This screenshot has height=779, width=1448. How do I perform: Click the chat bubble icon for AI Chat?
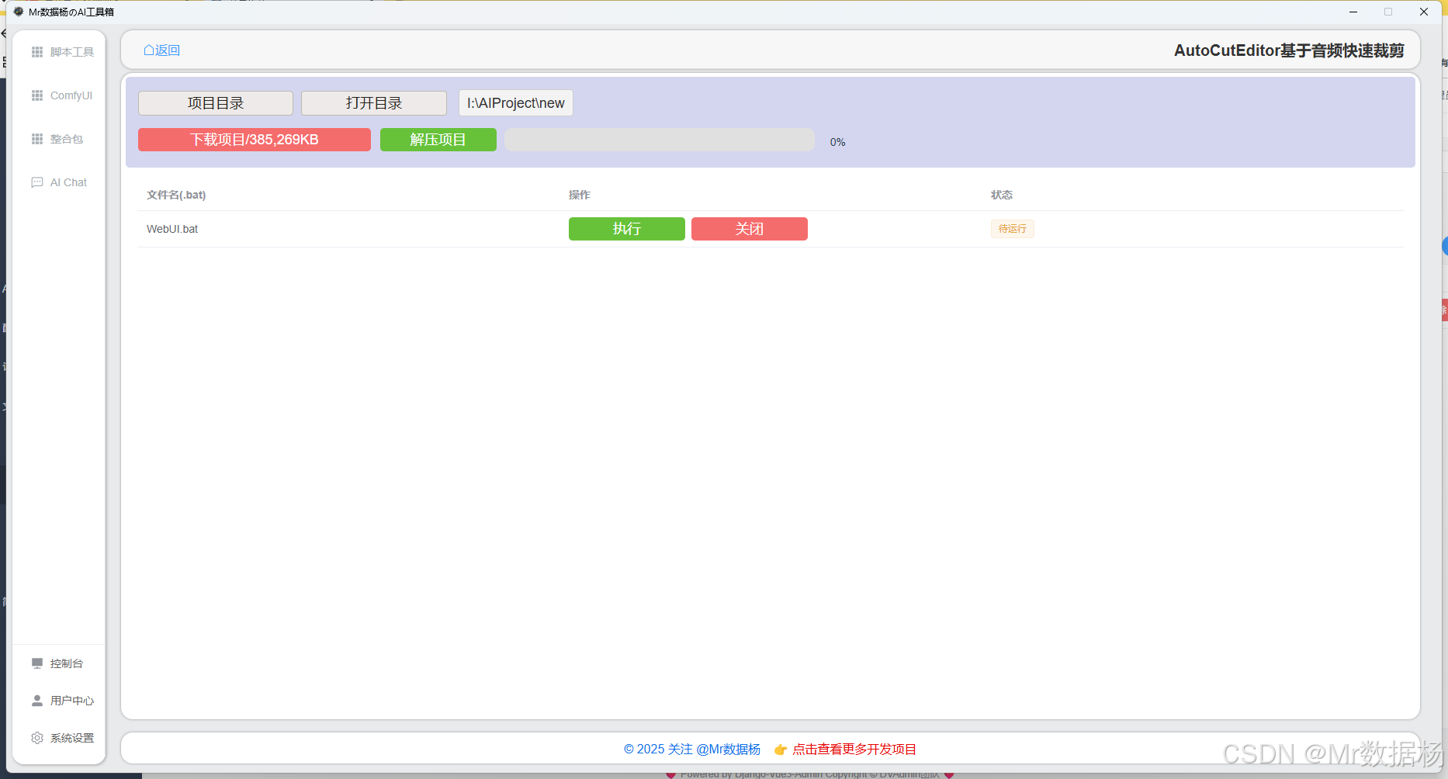(37, 182)
